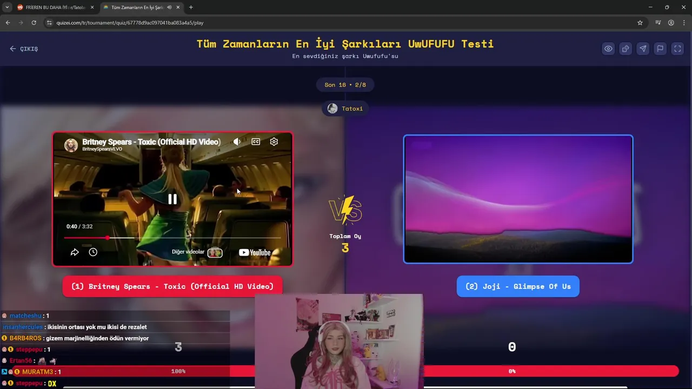Bookmark this page with the star icon
Viewport: 692px width, 389px height.
tap(640, 23)
